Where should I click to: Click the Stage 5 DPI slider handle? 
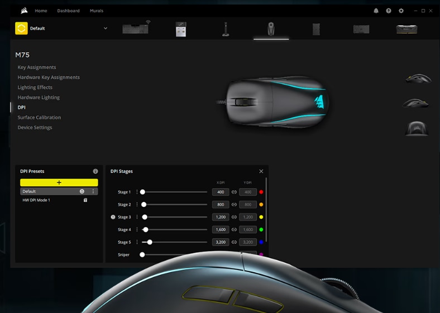[x=150, y=242]
